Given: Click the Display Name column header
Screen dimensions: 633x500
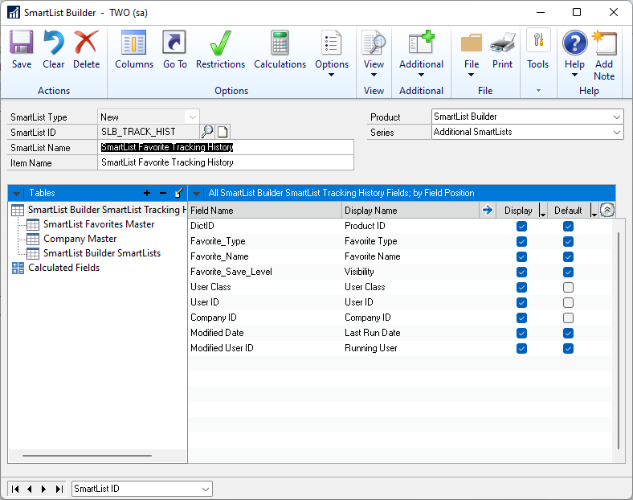Looking at the screenshot, I should 410,211.
